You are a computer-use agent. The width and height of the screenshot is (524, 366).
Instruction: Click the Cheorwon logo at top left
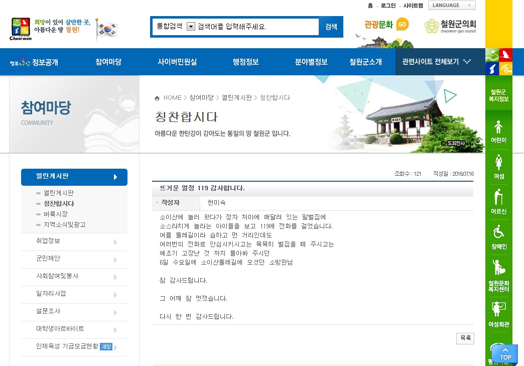click(x=21, y=29)
